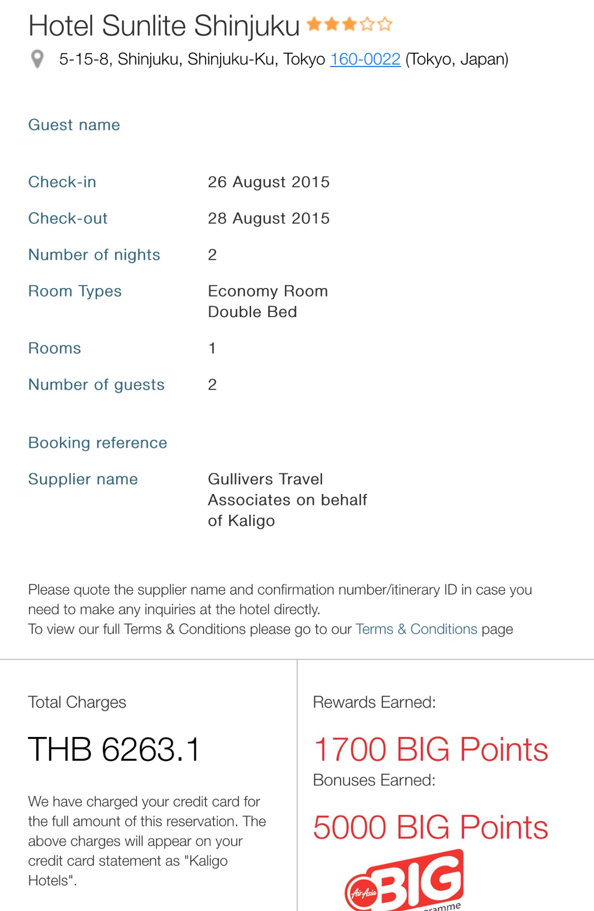
Task: Click the 1700 BIG Points reward
Action: point(430,749)
